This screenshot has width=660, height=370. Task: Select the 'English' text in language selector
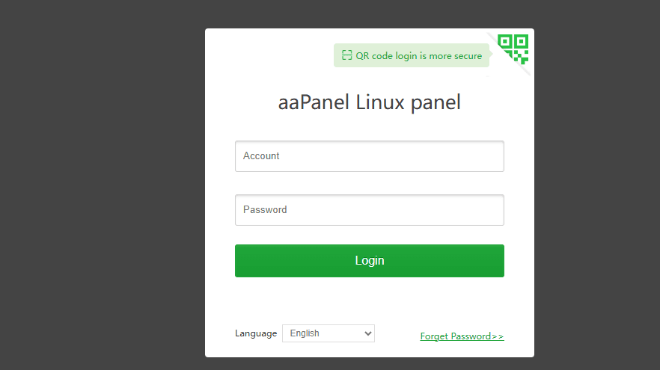click(x=305, y=333)
